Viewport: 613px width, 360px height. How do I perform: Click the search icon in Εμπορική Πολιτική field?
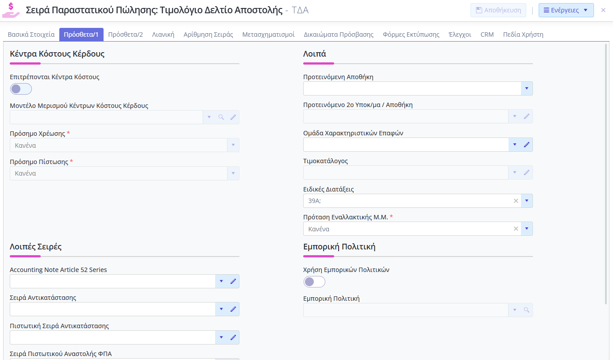click(526, 310)
